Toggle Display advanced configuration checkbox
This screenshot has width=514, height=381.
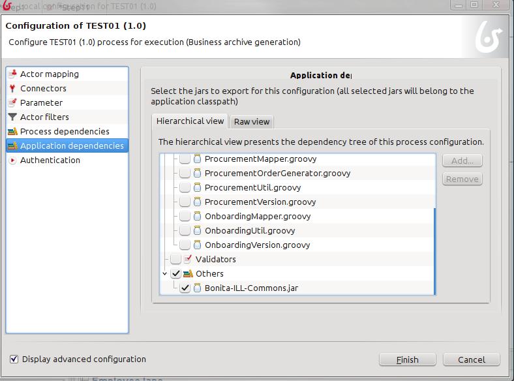[14, 359]
